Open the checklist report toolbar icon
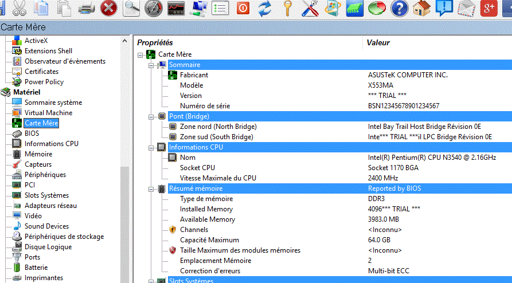512x283 pixels. point(220,8)
